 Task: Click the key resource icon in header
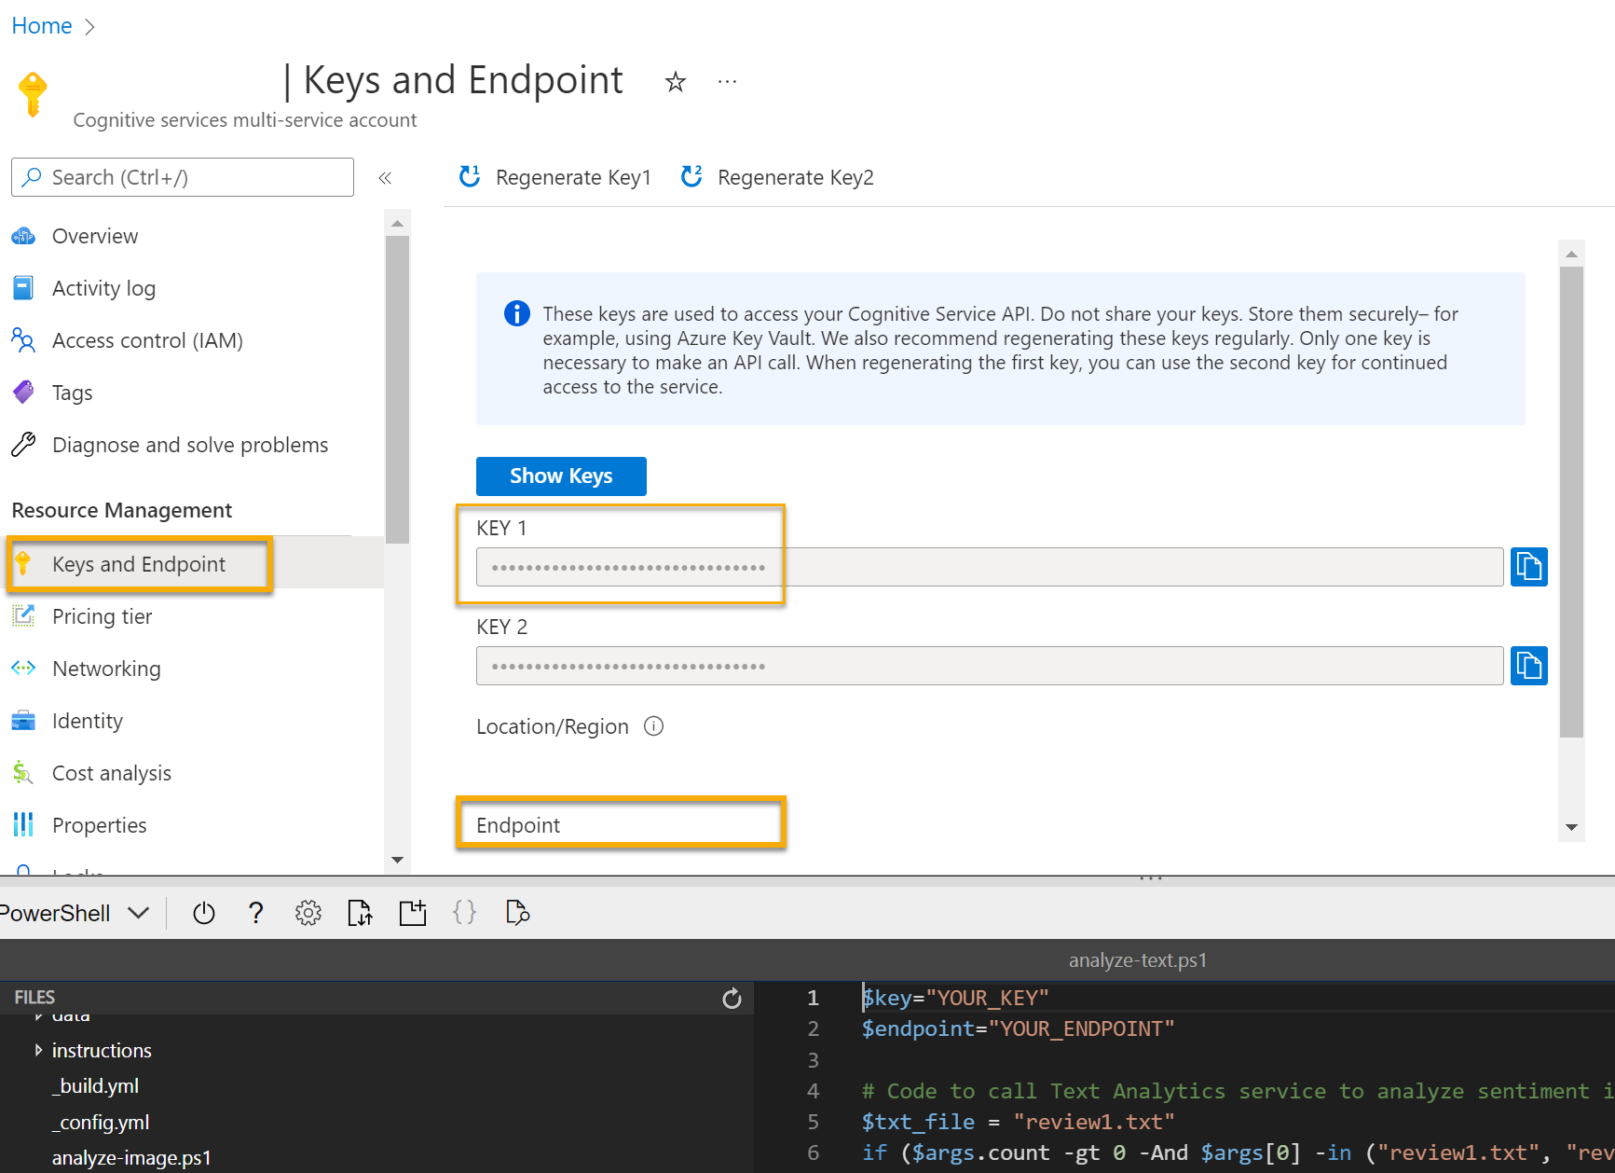coord(33,94)
